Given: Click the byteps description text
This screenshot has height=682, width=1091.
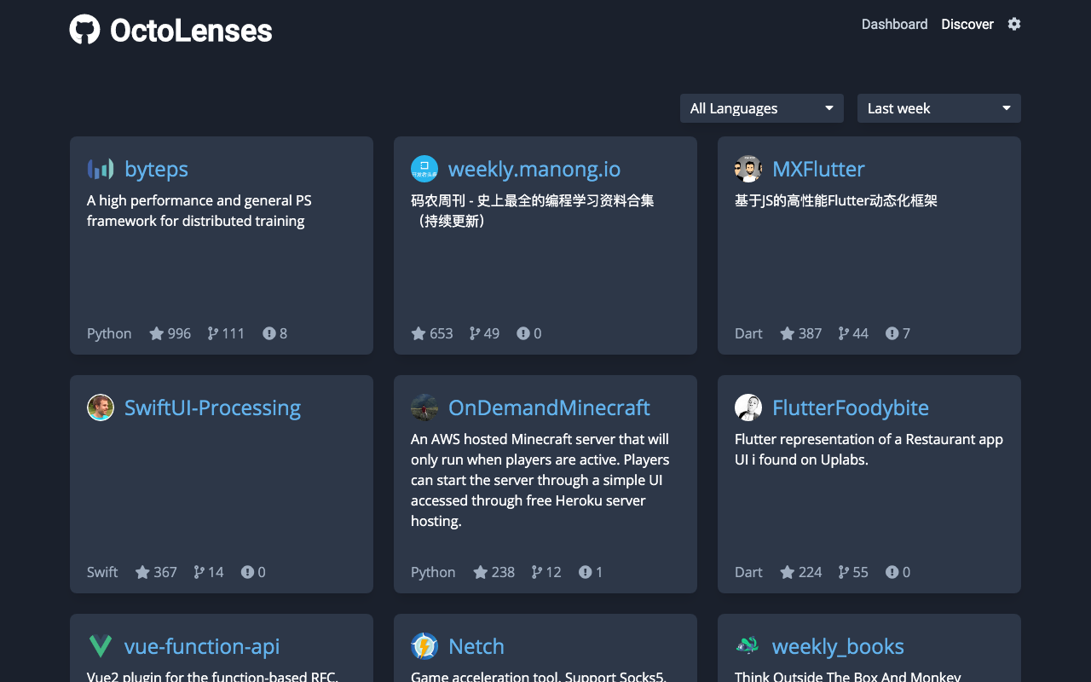Looking at the screenshot, I should (199, 211).
